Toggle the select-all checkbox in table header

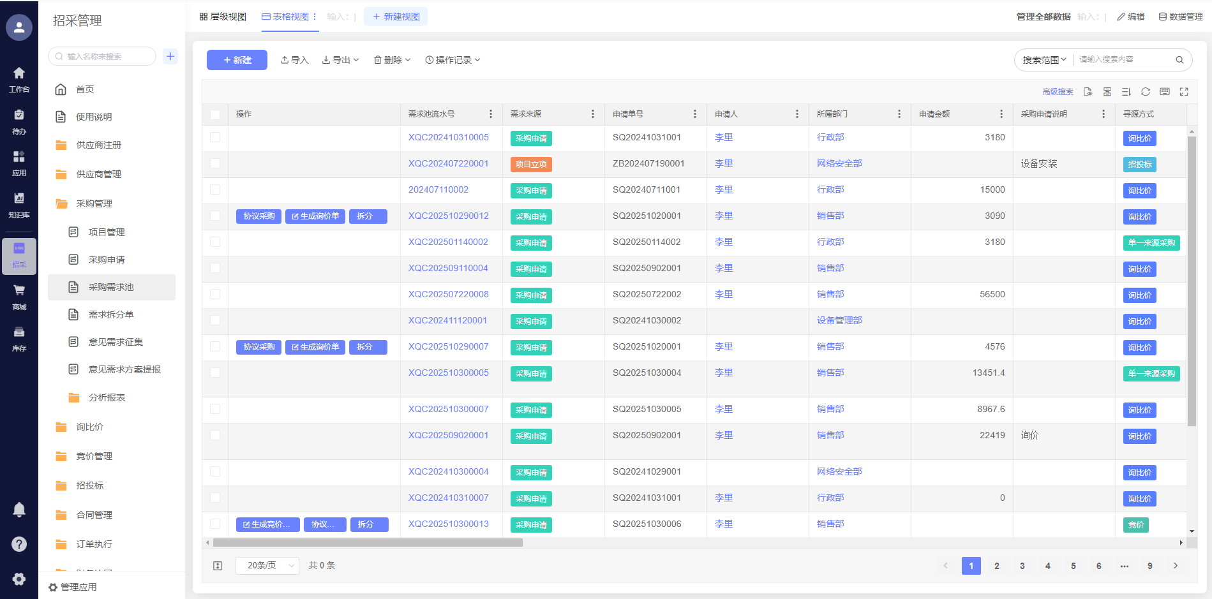click(x=215, y=115)
